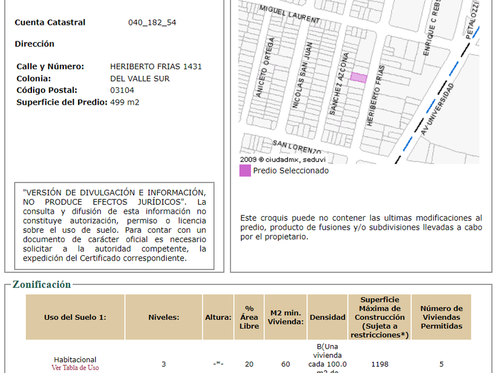Click the highlighted pink parcel on the map
The width and height of the screenshot is (497, 373).
pos(359,78)
